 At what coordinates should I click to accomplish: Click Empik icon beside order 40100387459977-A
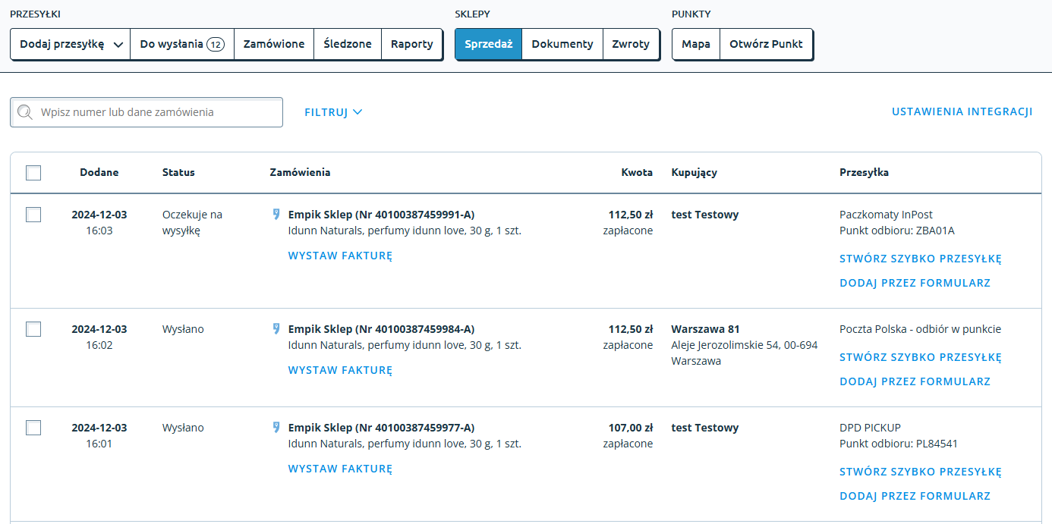[x=276, y=428]
